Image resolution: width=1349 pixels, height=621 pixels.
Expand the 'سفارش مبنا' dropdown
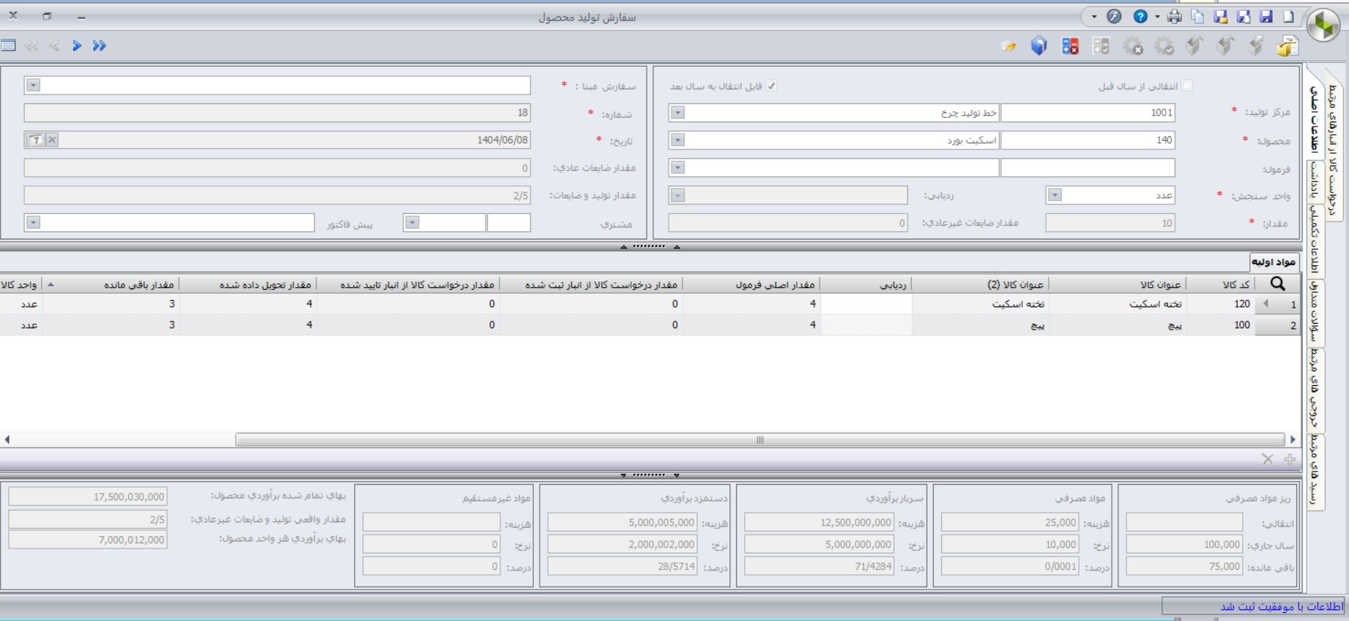click(33, 86)
